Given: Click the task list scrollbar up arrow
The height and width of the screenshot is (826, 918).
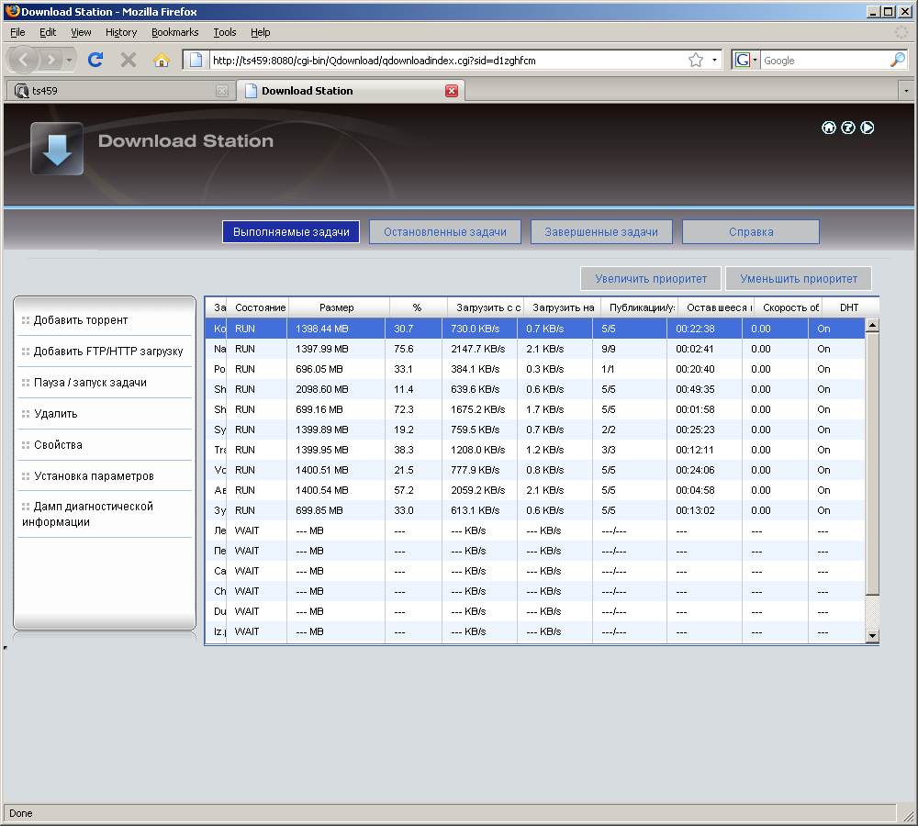Looking at the screenshot, I should click(872, 325).
